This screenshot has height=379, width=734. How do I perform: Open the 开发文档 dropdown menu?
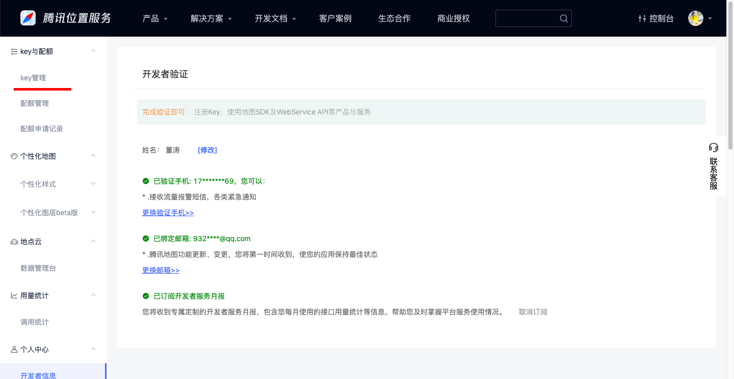pyautogui.click(x=275, y=18)
